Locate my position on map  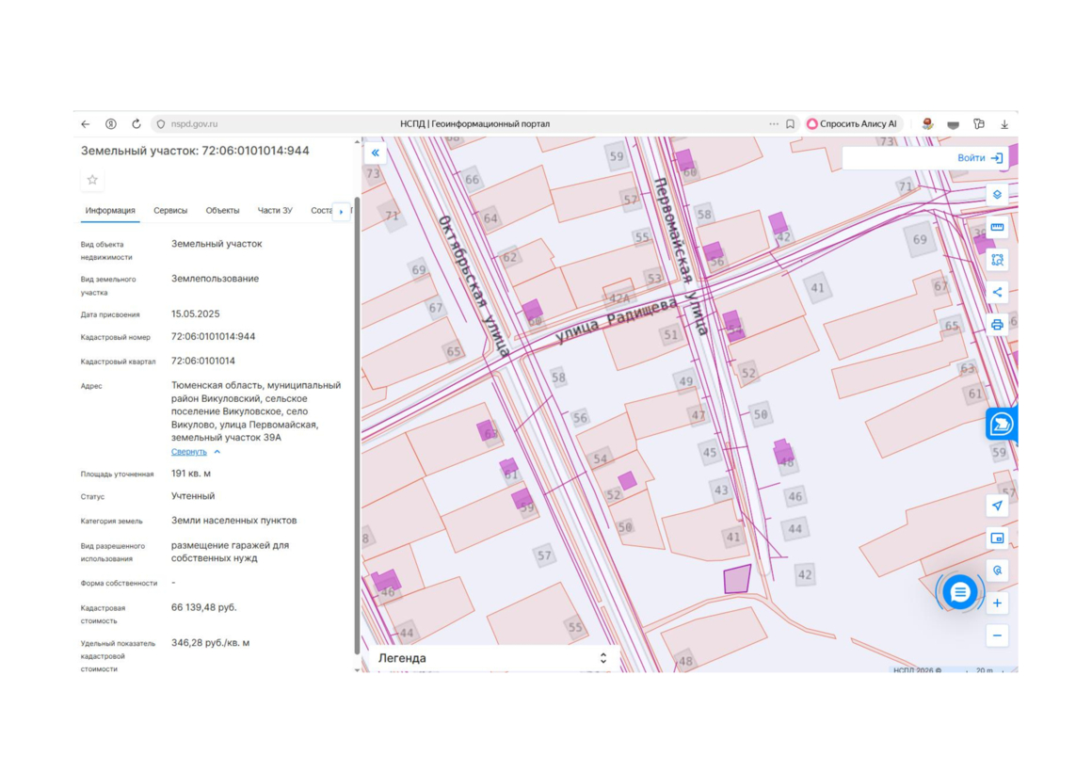(997, 506)
